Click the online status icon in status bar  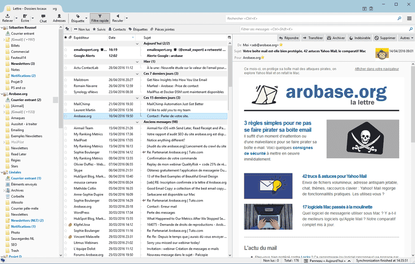3,261
